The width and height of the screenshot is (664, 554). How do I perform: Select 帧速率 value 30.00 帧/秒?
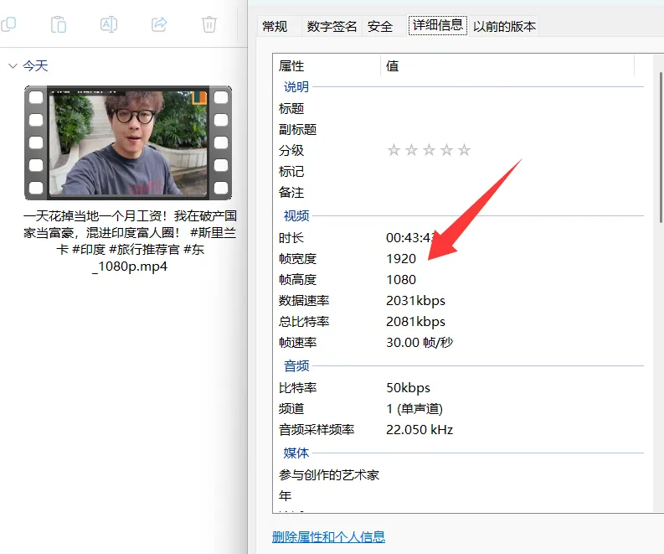coord(420,343)
